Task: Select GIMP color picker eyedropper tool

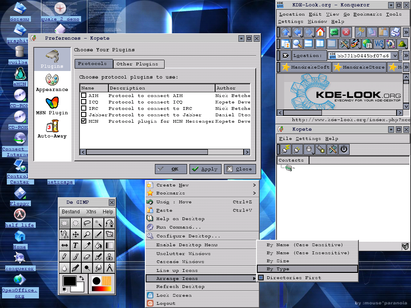Action: tap(87, 245)
